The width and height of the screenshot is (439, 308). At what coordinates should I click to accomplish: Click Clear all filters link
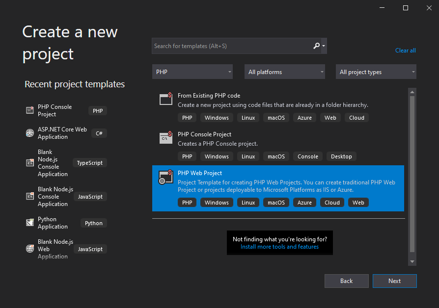point(406,51)
